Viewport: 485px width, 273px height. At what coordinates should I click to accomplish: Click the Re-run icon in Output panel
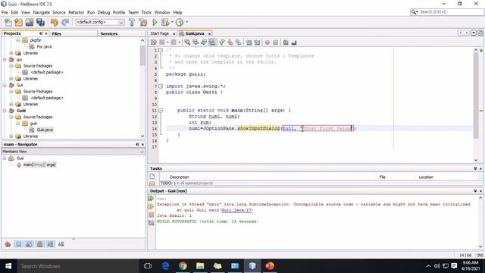click(x=152, y=199)
